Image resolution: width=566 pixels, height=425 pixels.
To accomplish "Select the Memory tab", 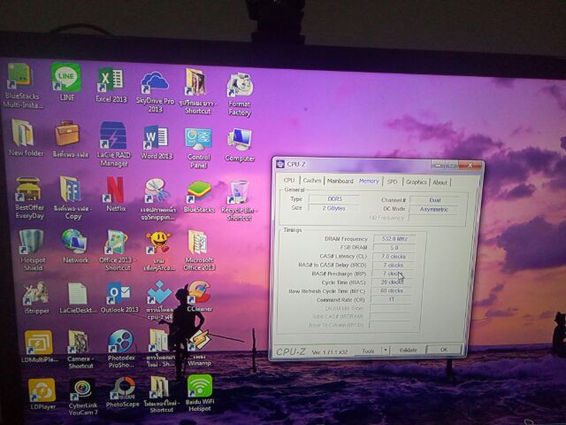I will pos(369,181).
